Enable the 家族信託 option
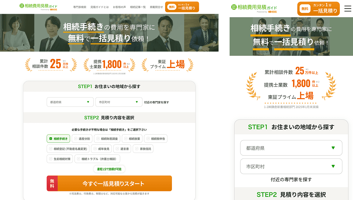 tap(143, 148)
